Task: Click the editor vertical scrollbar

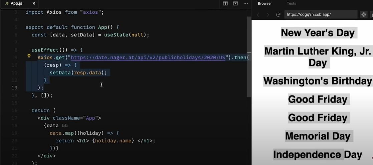Action: [x=249, y=57]
